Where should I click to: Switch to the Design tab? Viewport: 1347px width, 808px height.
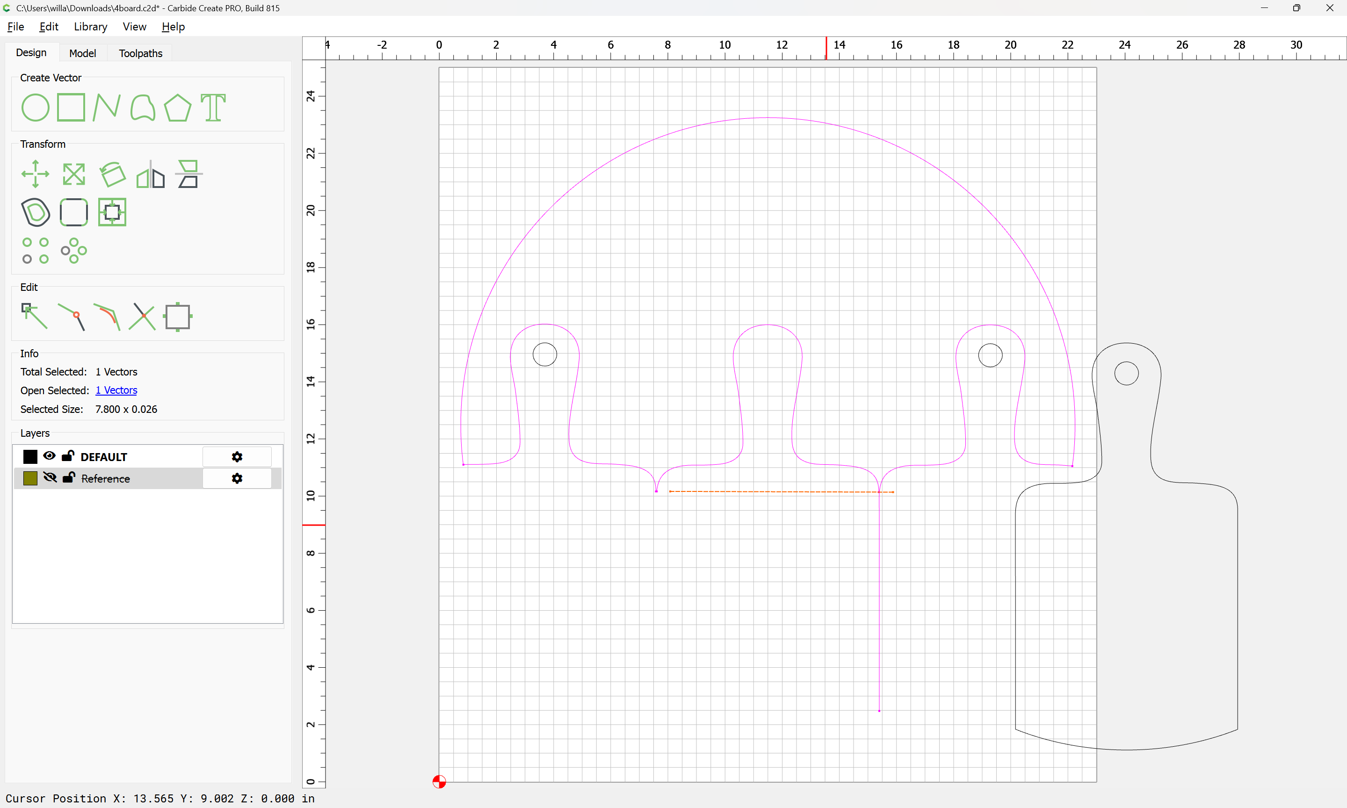[x=32, y=53]
